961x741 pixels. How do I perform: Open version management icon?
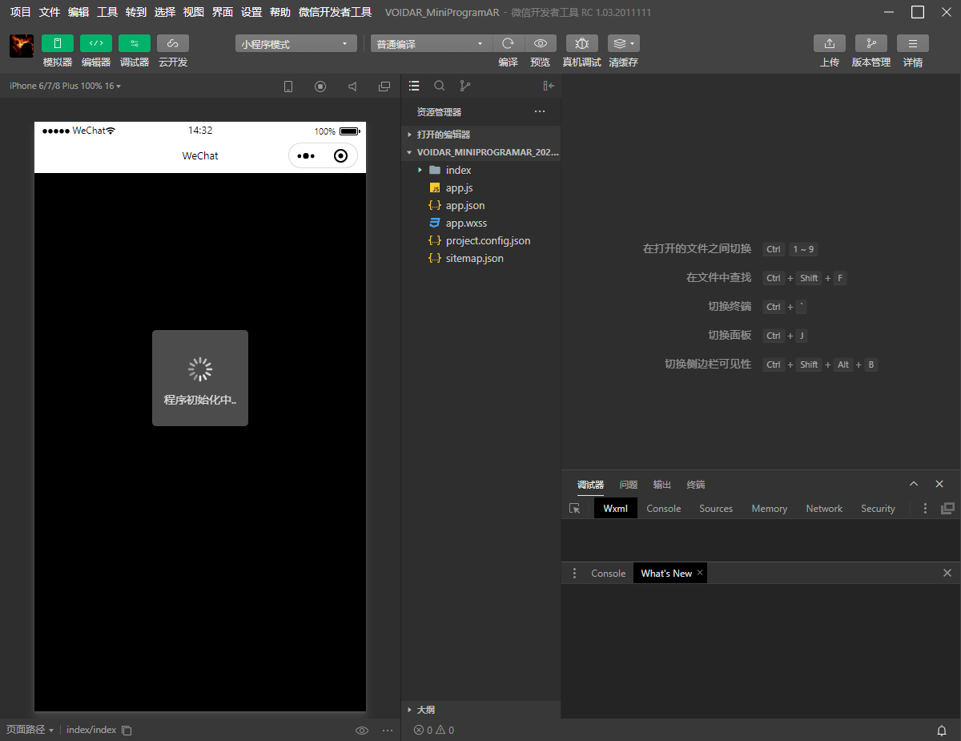(x=871, y=43)
